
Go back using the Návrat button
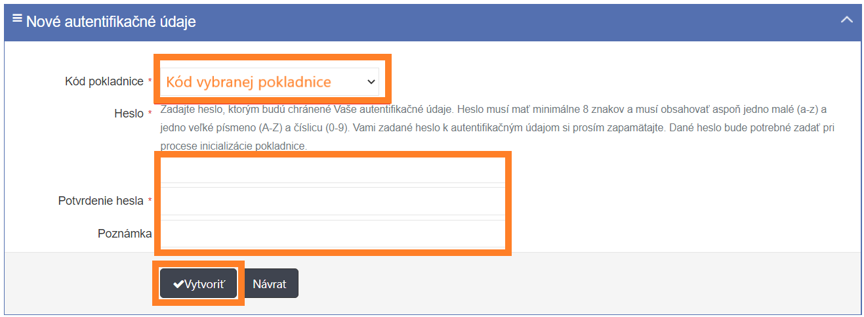tap(270, 284)
